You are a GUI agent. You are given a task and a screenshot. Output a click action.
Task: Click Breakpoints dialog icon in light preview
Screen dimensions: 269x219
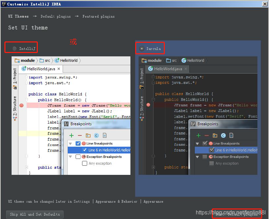[x=66, y=124]
